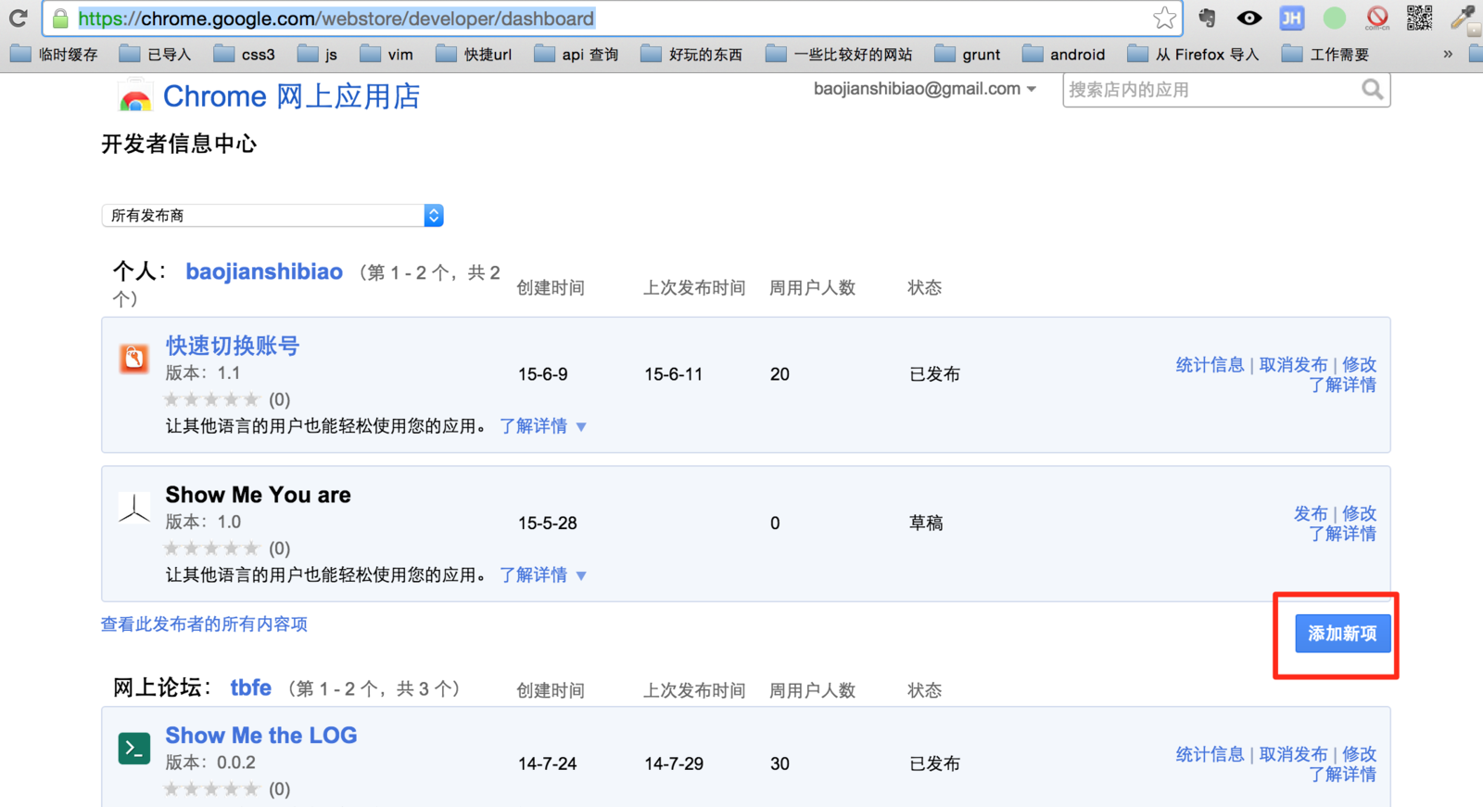Click the tbfe group publisher link
1483x807 pixels.
251,687
